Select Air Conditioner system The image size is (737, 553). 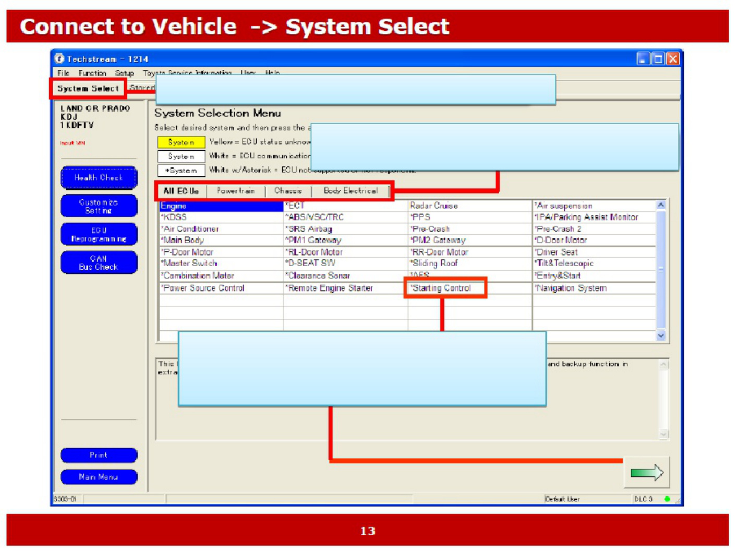221,229
